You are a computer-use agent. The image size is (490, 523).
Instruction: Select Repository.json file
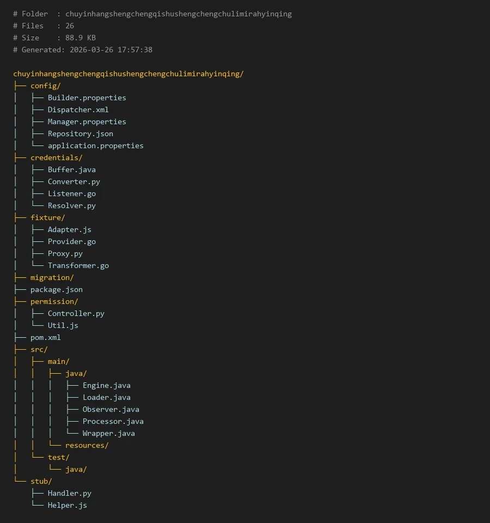pyautogui.click(x=80, y=133)
